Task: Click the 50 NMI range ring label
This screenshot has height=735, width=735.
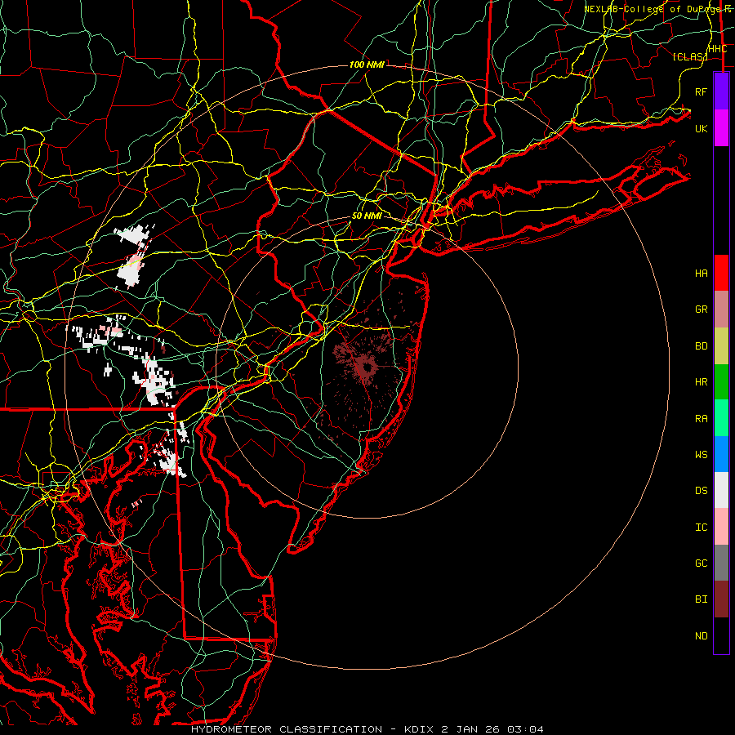Action: click(367, 216)
